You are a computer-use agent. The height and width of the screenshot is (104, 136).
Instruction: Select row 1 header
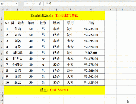tap(2, 15)
